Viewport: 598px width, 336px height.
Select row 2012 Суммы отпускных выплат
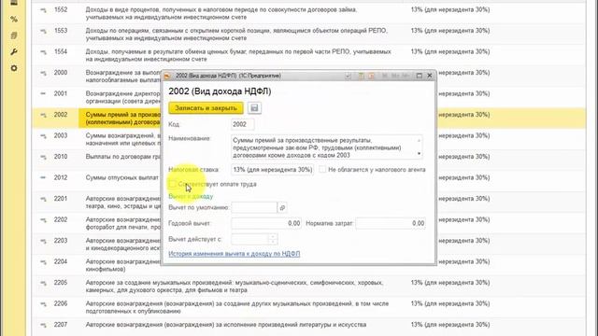pos(97,181)
